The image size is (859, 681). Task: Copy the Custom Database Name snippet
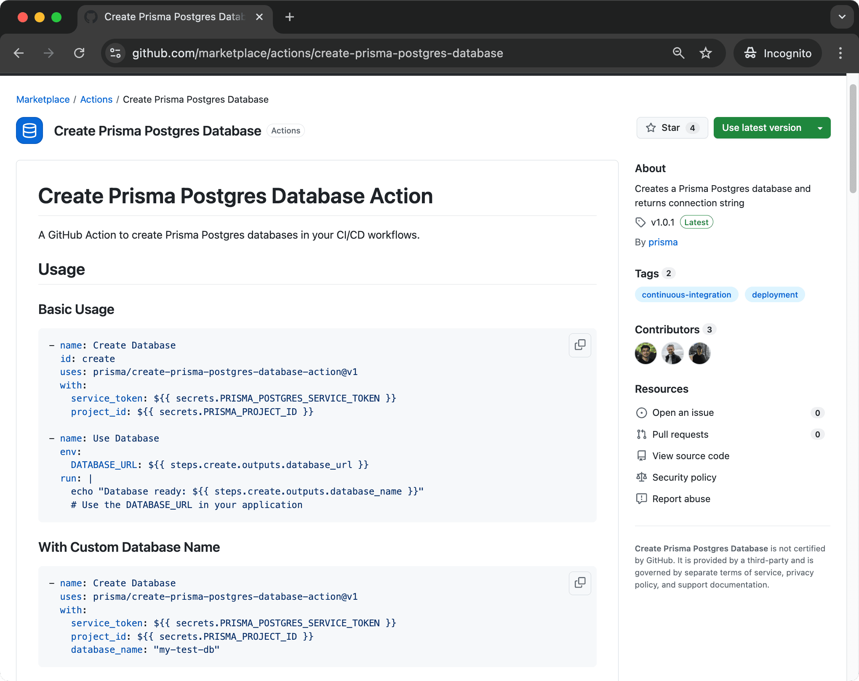tap(580, 583)
